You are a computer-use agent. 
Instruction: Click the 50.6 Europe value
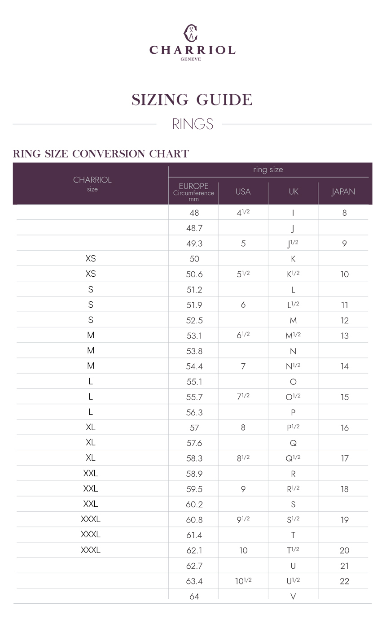194,274
